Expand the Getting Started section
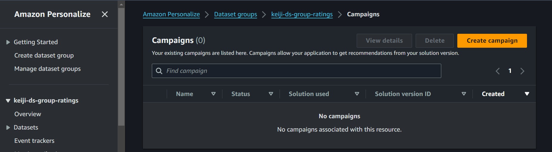 coord(8,42)
